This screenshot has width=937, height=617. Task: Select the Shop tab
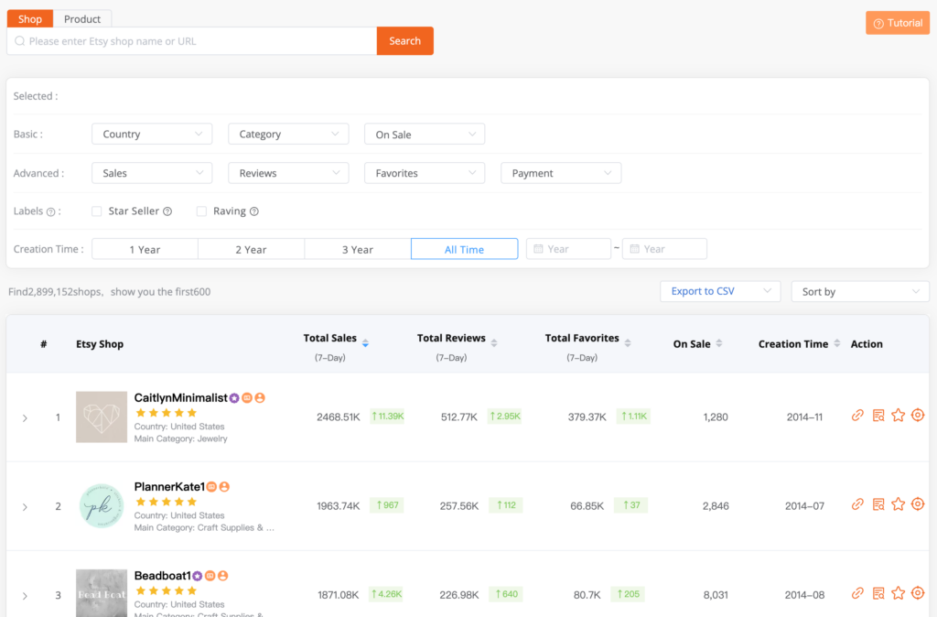tap(30, 19)
